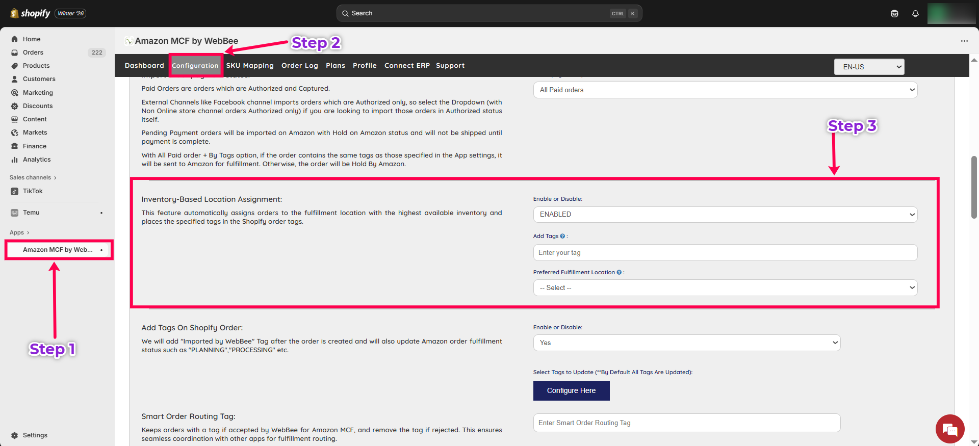Click the Configure Here button
This screenshot has width=979, height=446.
pos(571,391)
